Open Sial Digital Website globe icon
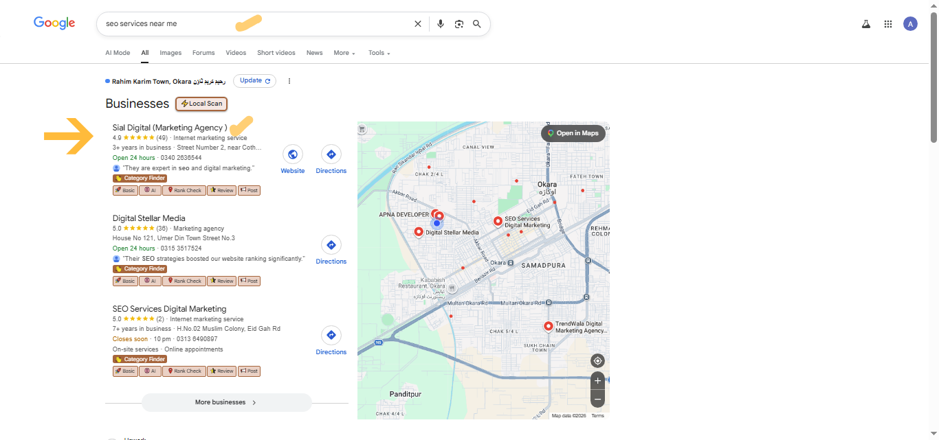 pos(293,154)
